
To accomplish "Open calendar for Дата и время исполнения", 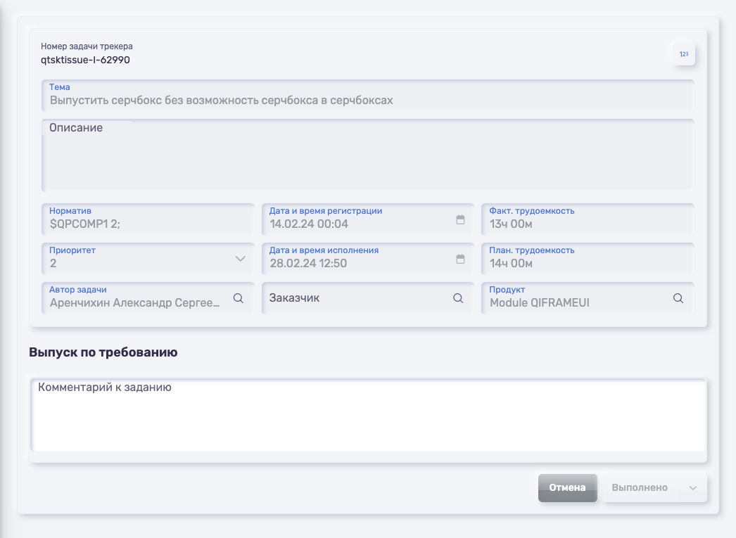I will [x=460, y=259].
